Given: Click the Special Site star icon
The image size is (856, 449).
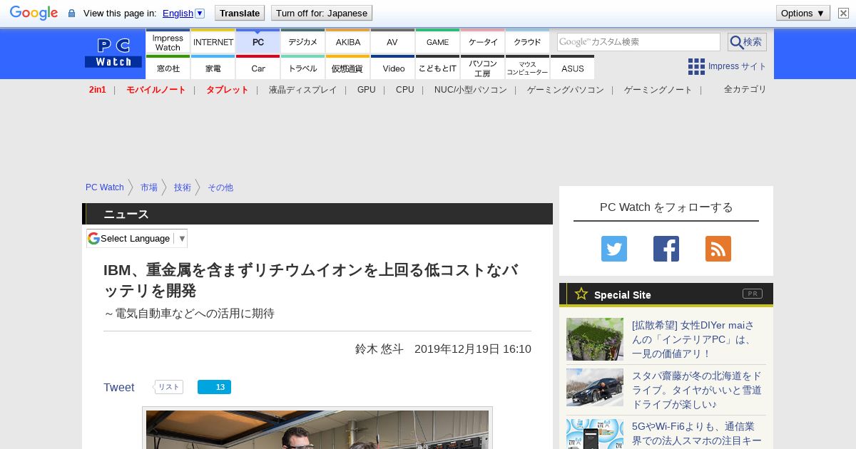Looking at the screenshot, I should click(581, 294).
